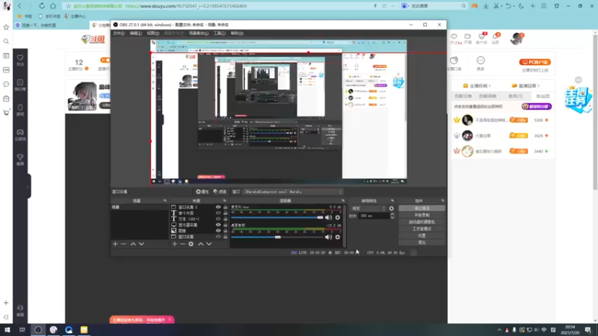Toggle visibility of display capture source
Screen dimensions: 598x336
(x=218, y=225)
